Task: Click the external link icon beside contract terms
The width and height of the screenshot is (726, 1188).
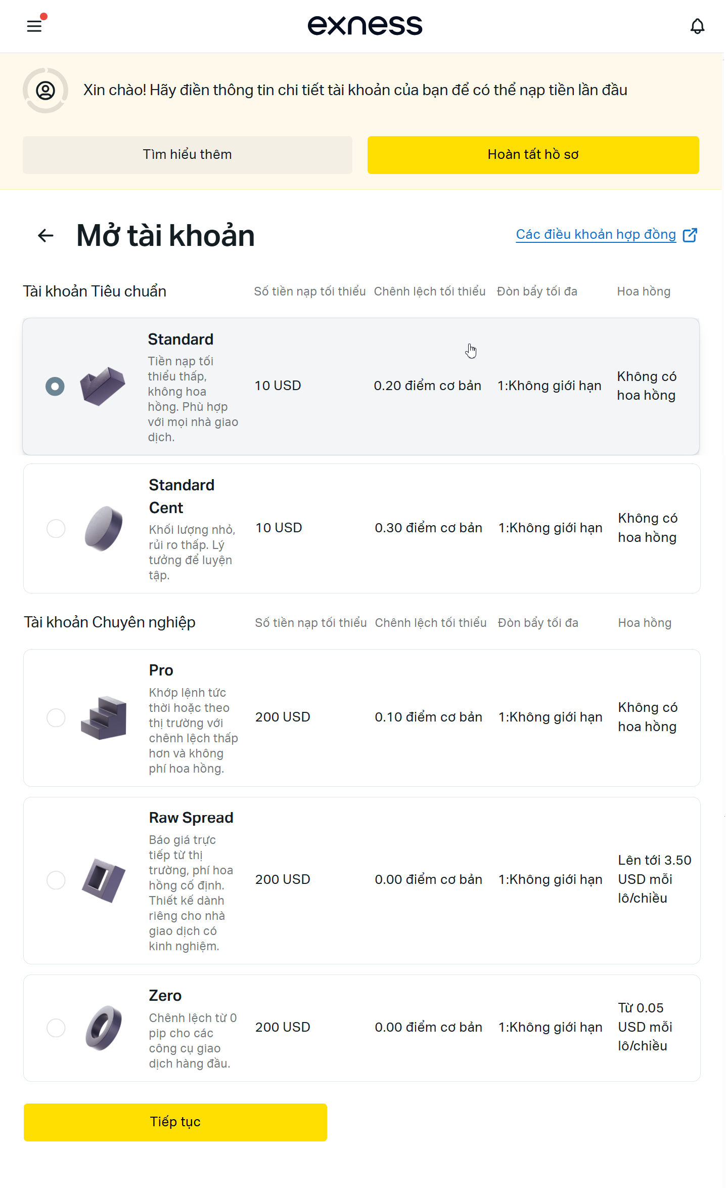Action: (690, 235)
